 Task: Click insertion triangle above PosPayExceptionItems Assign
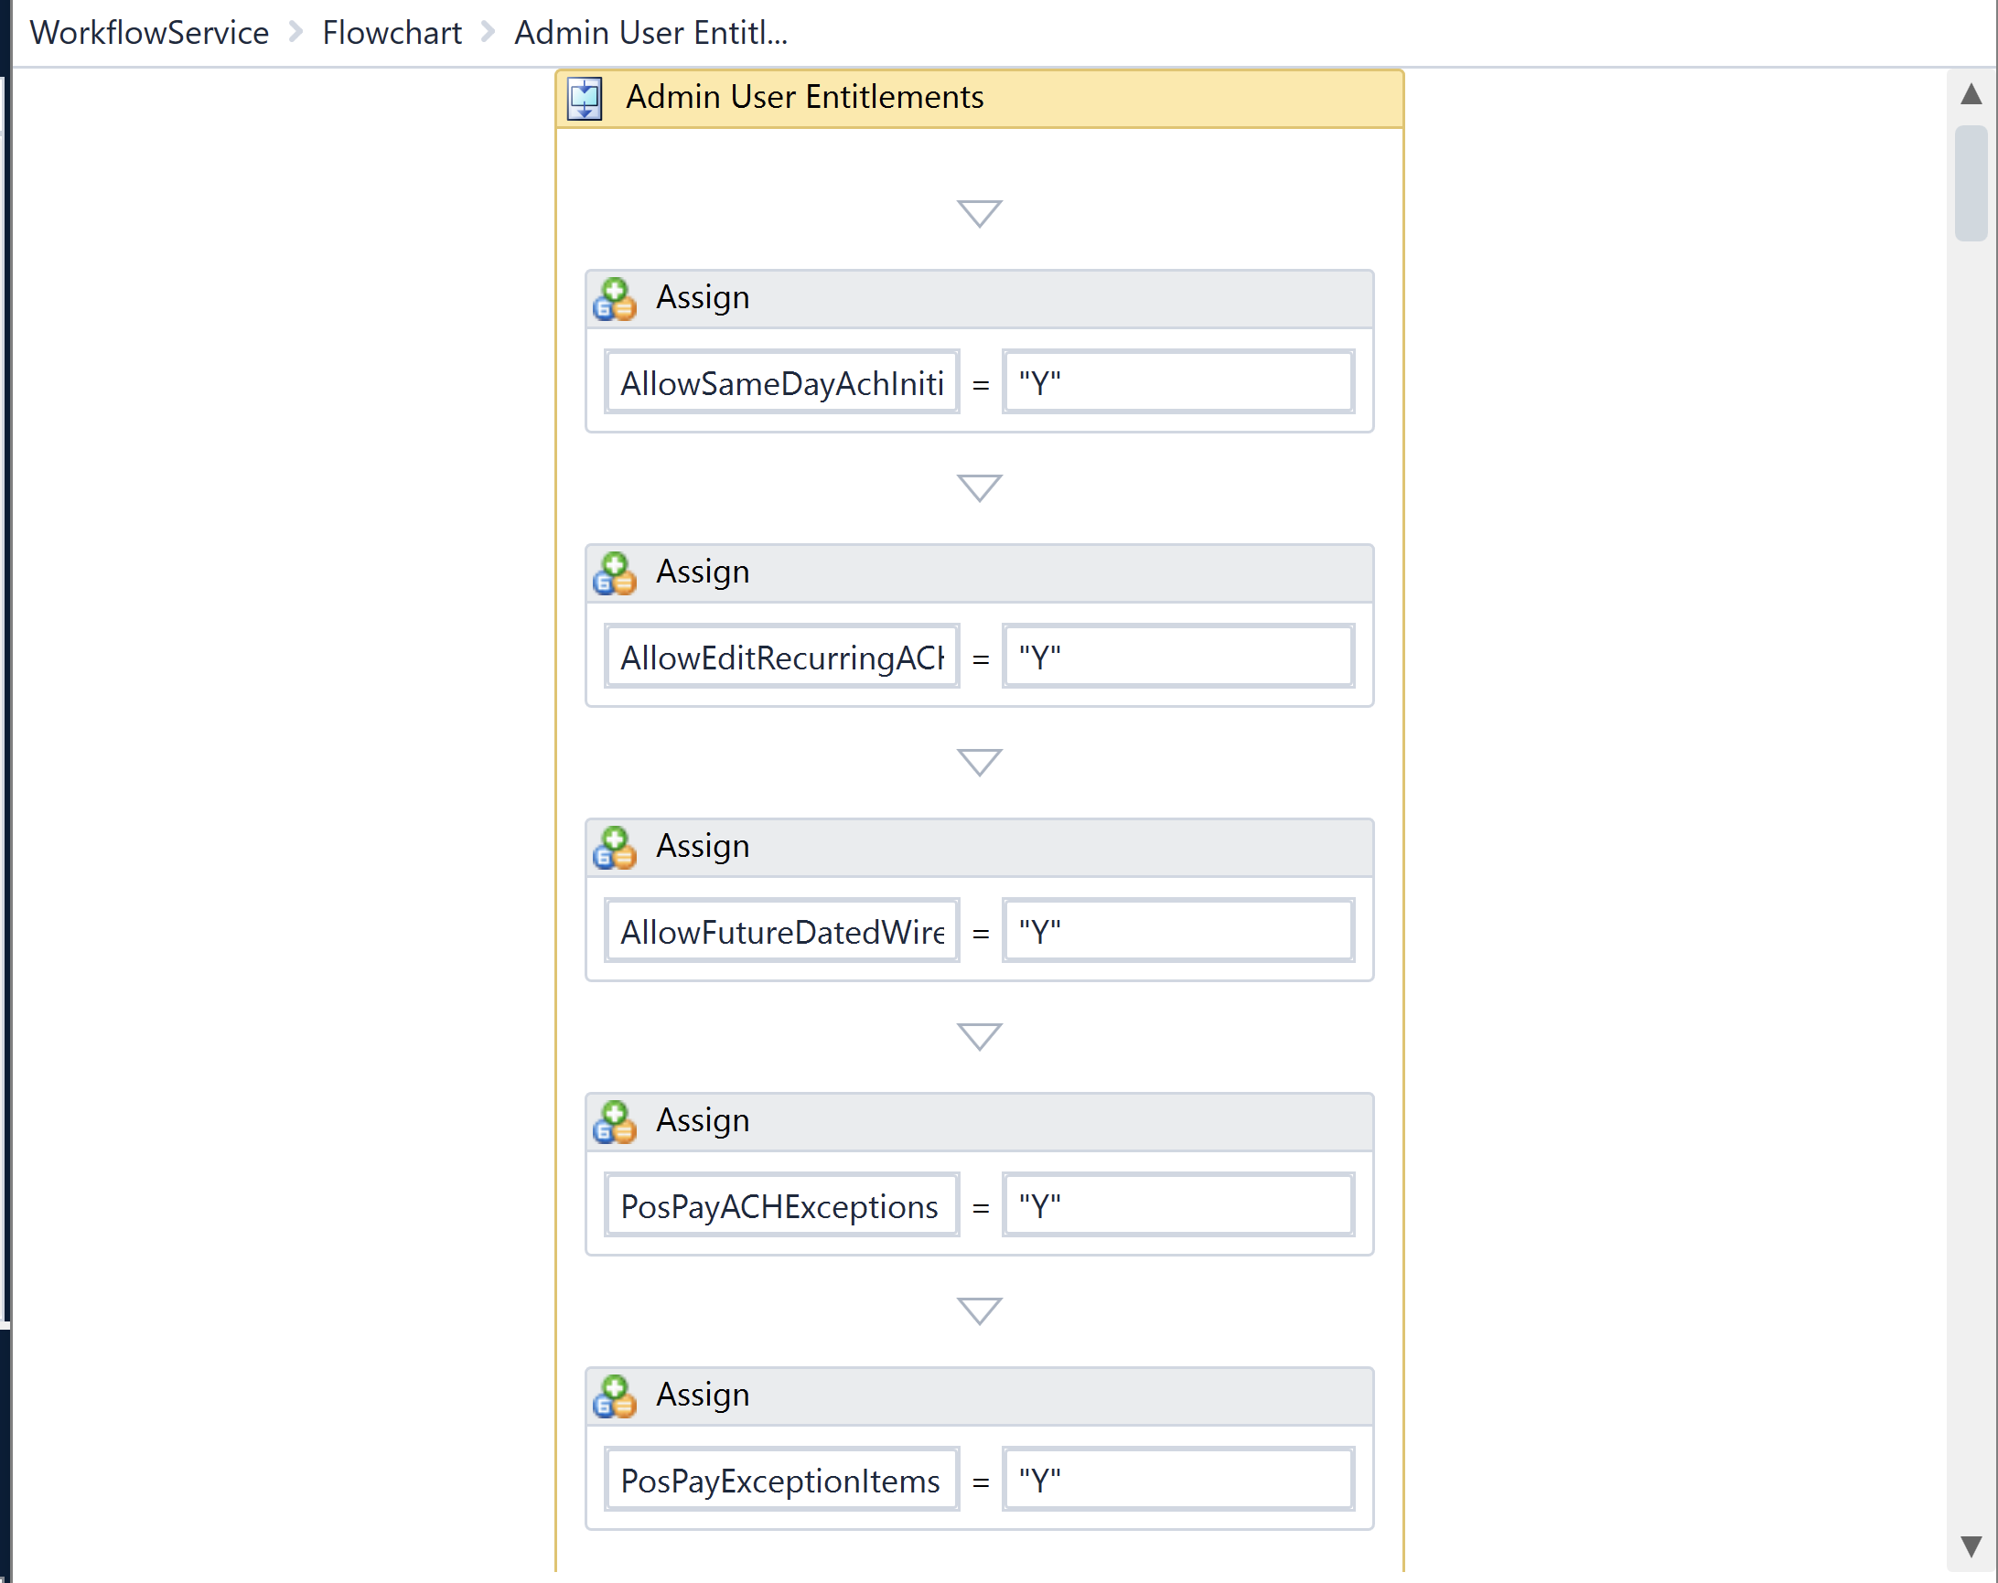pos(979,1309)
